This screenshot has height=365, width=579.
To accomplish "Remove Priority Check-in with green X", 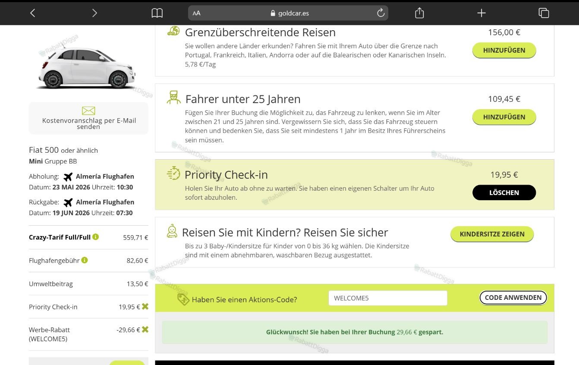I will 145,306.
